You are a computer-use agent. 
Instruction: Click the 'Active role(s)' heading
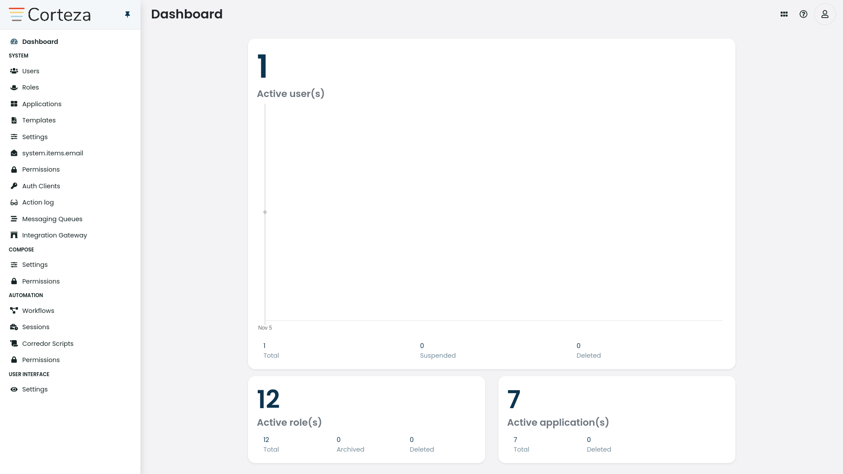point(289,423)
